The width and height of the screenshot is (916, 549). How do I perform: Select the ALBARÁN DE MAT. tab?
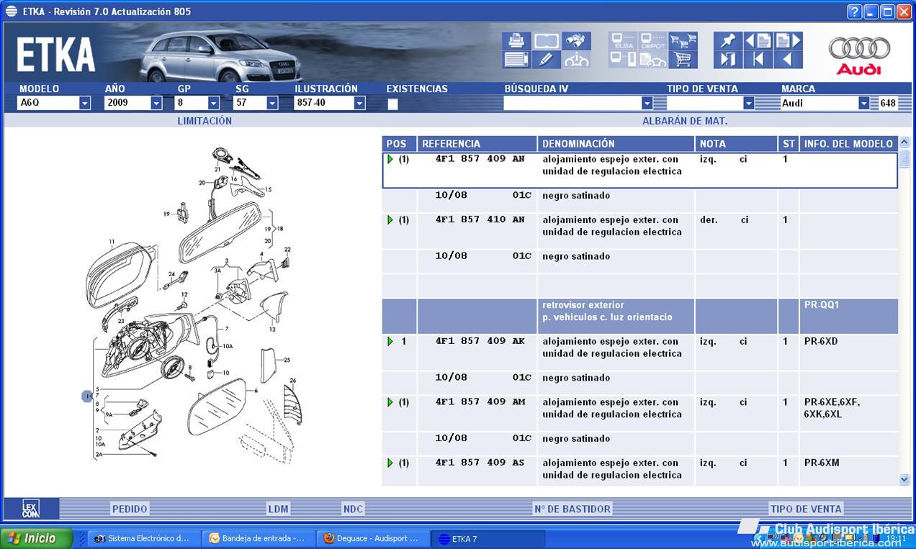click(685, 121)
